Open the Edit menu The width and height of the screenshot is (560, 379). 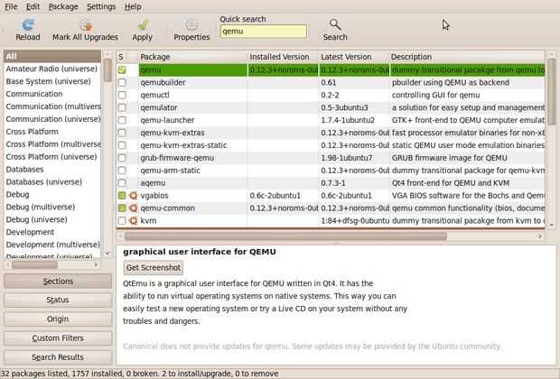tap(33, 6)
